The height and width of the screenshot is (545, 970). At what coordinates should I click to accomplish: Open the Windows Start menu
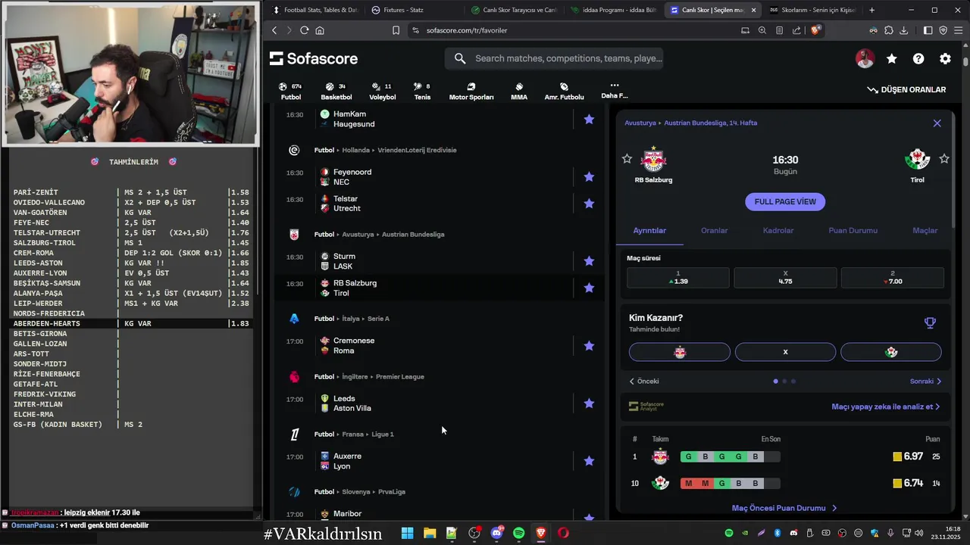(407, 533)
